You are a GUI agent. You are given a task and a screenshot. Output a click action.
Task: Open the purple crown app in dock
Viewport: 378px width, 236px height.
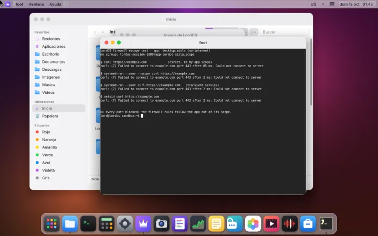pyautogui.click(x=143, y=224)
